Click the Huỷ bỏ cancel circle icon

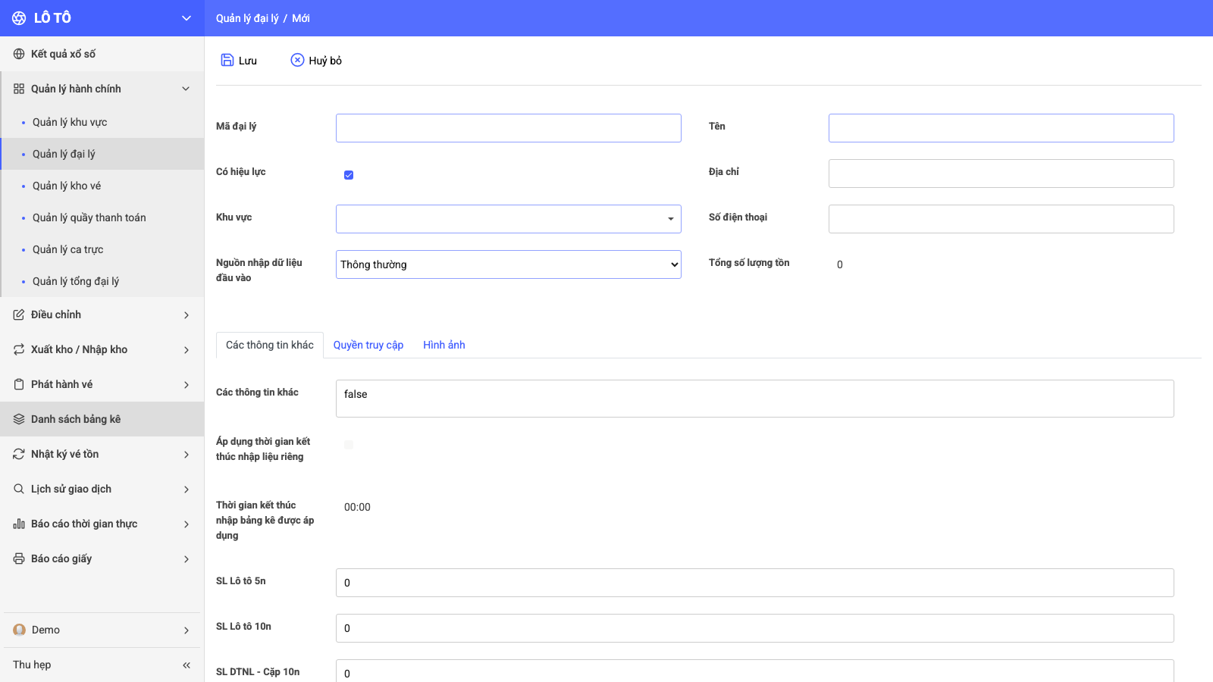pos(297,60)
